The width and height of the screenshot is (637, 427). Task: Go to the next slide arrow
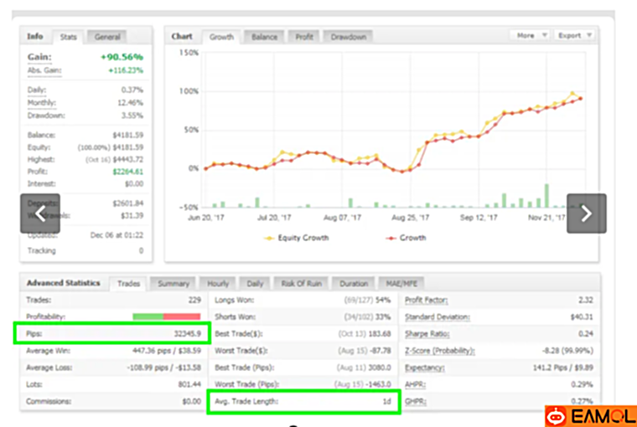(x=586, y=213)
